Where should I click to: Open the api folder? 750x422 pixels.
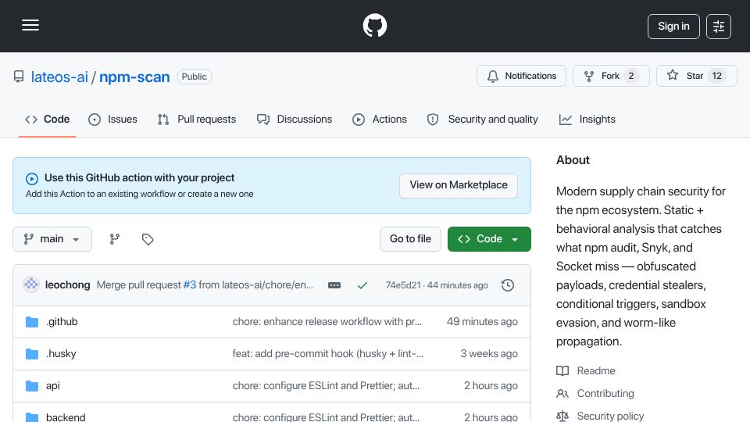(52, 385)
